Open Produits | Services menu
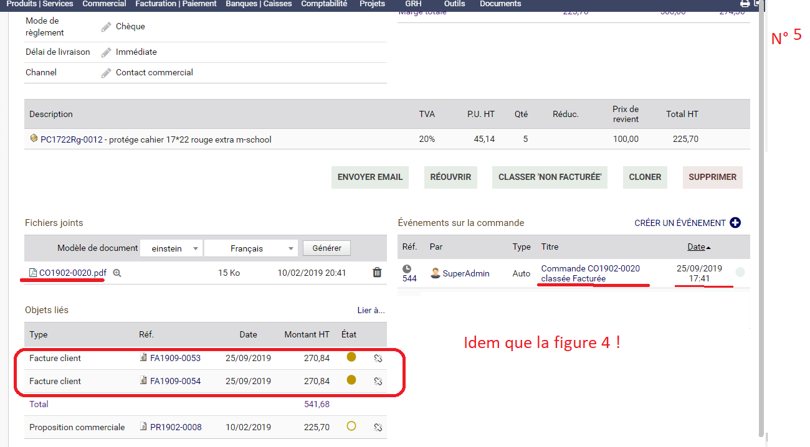The height and width of the screenshot is (447, 810). coord(40,4)
